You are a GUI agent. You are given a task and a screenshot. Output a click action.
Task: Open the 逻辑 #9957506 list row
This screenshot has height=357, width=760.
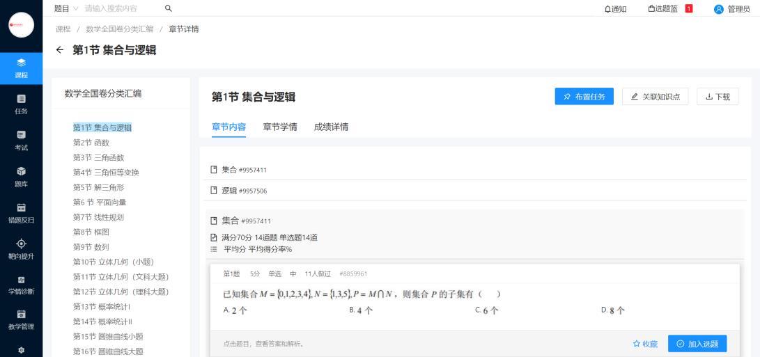[475, 191]
